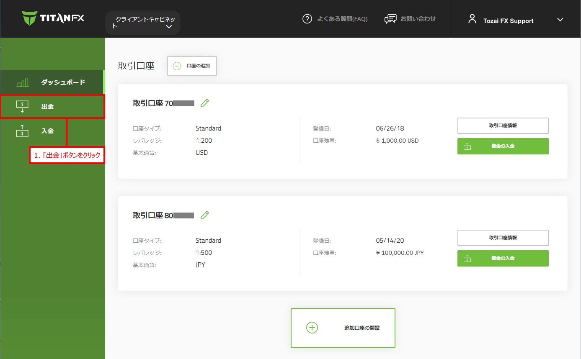This screenshot has height=359, width=581.
Task: Open the お問い合わせ chat bubble icon
Action: pyautogui.click(x=390, y=19)
